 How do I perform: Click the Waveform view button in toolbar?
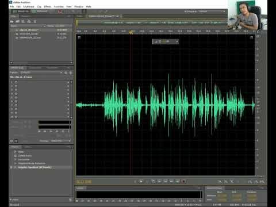[21, 11]
